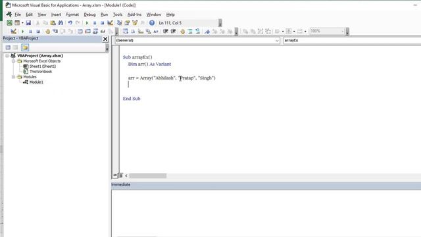Open the Add-Ins menu
The width and height of the screenshot is (421, 237).
(x=134, y=14)
